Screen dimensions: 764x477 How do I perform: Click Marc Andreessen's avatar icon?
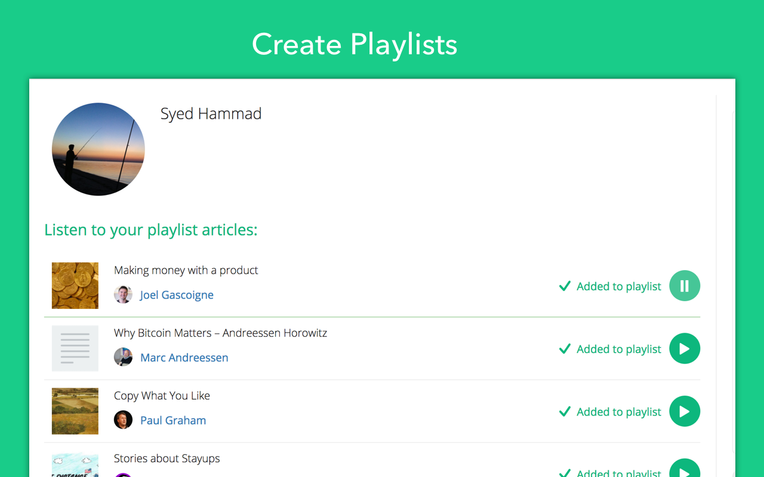(x=123, y=357)
